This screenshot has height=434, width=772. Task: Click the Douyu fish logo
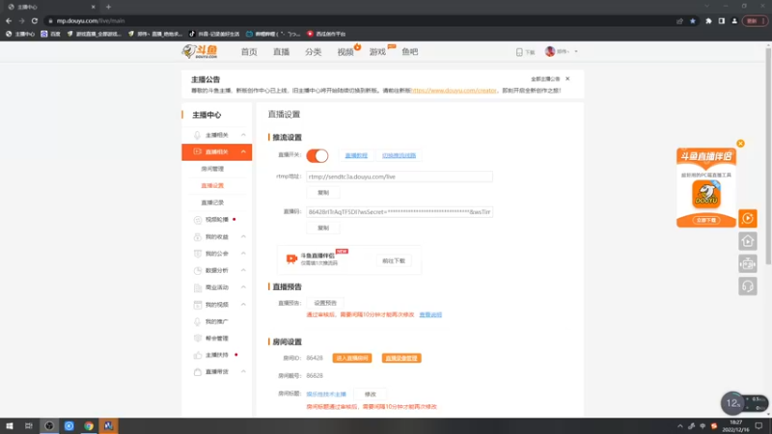(200, 51)
